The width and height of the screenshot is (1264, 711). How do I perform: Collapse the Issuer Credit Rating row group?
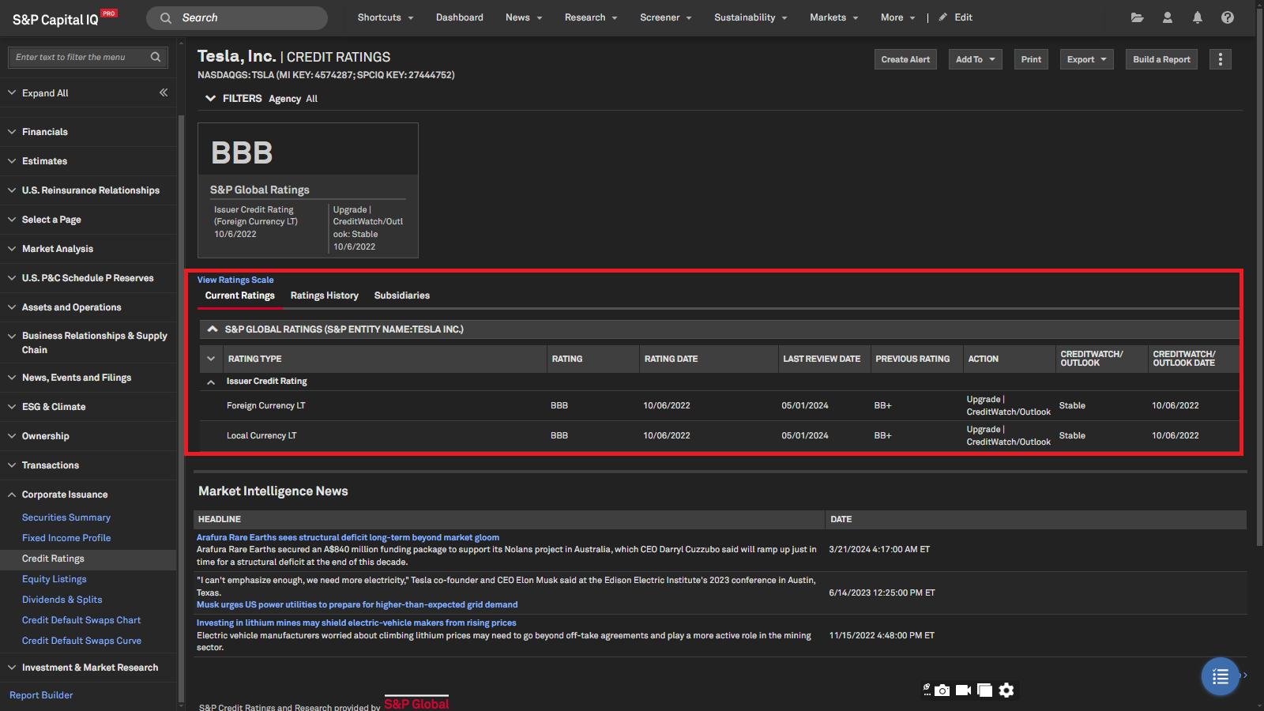(x=211, y=382)
